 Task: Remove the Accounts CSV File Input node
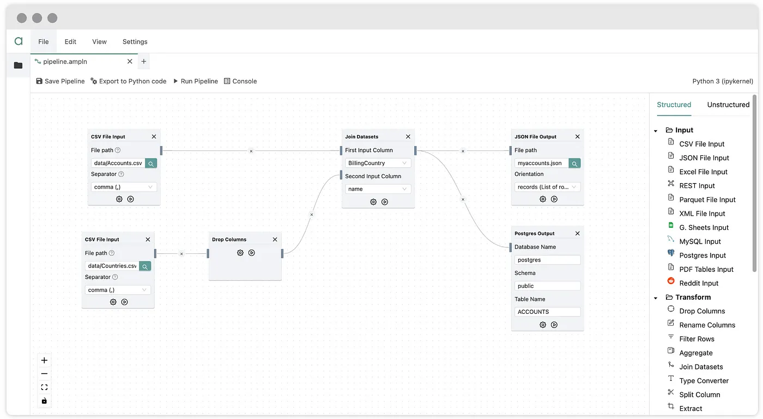click(x=154, y=137)
